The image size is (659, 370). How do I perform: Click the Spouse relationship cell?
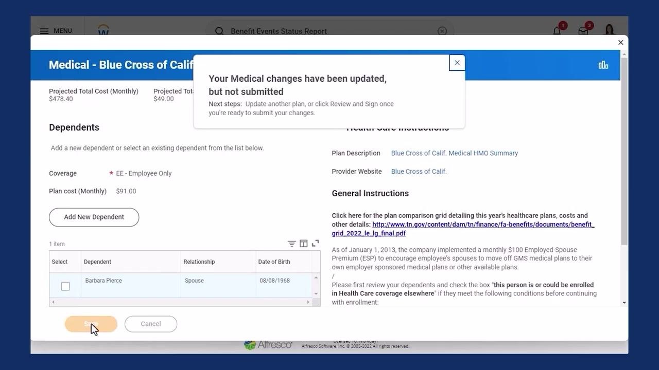(x=218, y=285)
